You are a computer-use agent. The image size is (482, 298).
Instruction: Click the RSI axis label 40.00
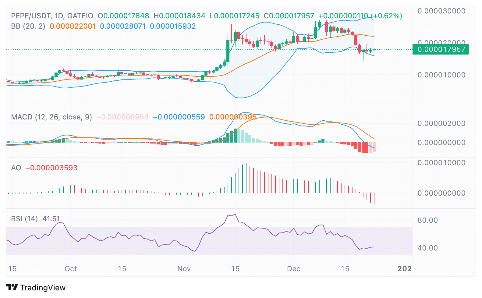428,248
